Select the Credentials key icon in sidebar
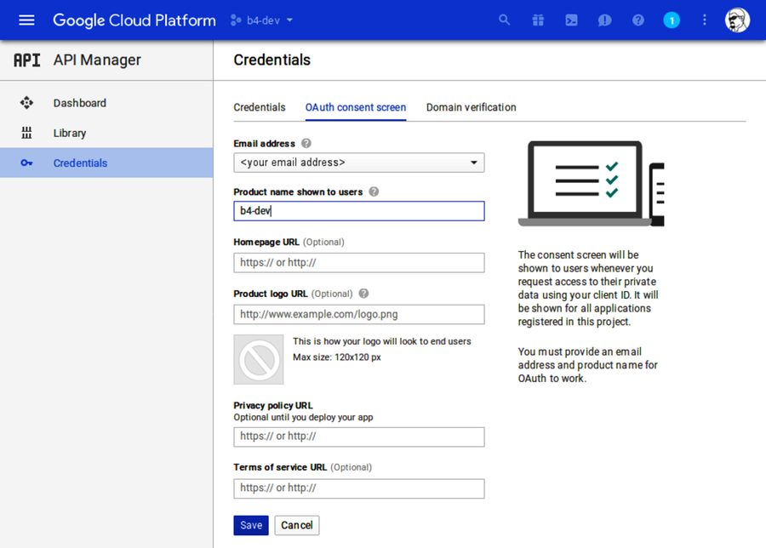 26,163
